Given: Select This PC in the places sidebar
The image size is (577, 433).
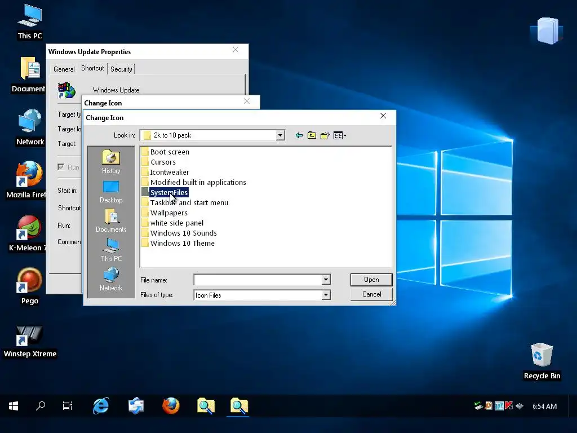Looking at the screenshot, I should coord(111,250).
